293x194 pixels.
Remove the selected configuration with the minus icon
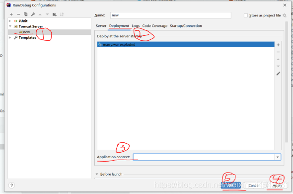[x=18, y=14]
